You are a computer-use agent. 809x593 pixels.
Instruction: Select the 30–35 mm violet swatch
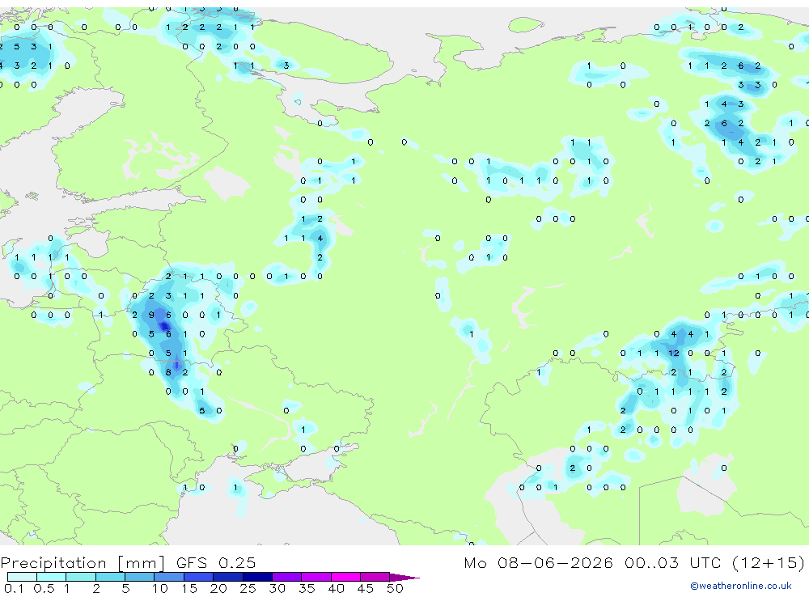(x=287, y=577)
